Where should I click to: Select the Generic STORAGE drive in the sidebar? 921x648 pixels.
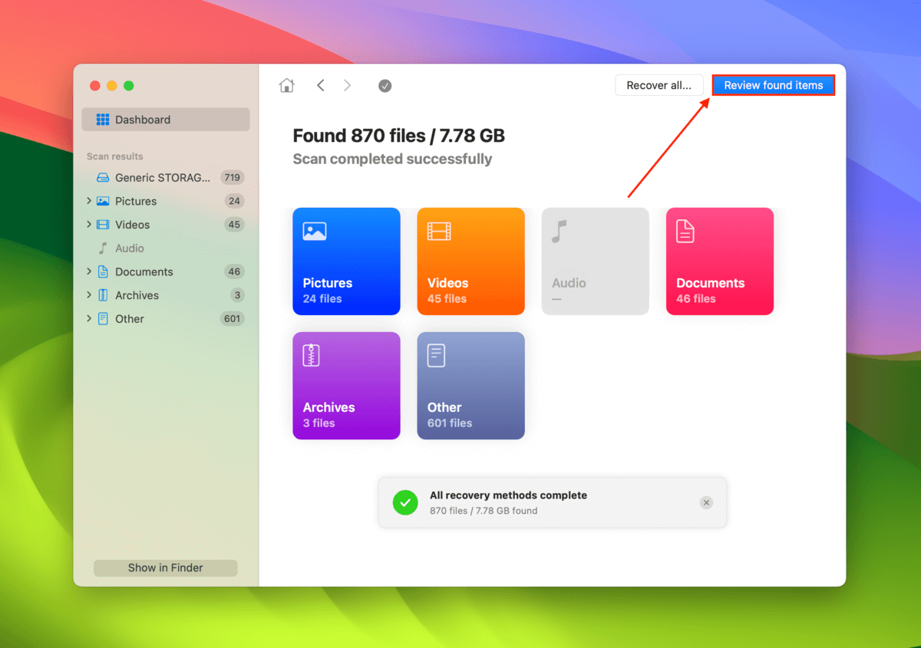coord(153,177)
